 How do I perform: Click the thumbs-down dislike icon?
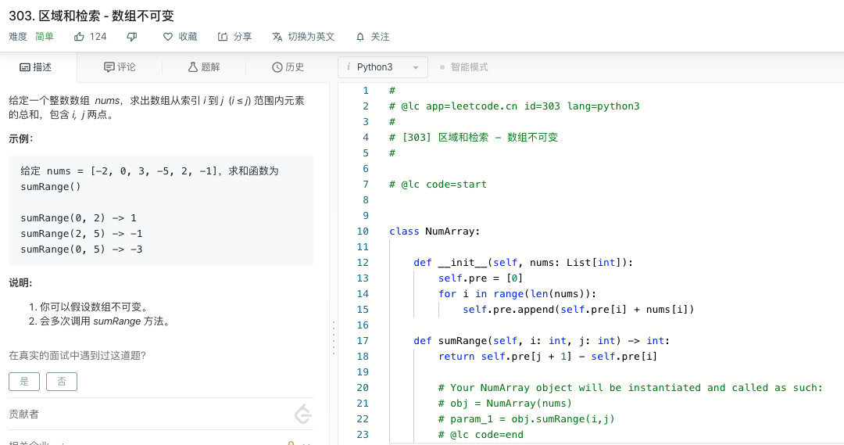pos(132,37)
